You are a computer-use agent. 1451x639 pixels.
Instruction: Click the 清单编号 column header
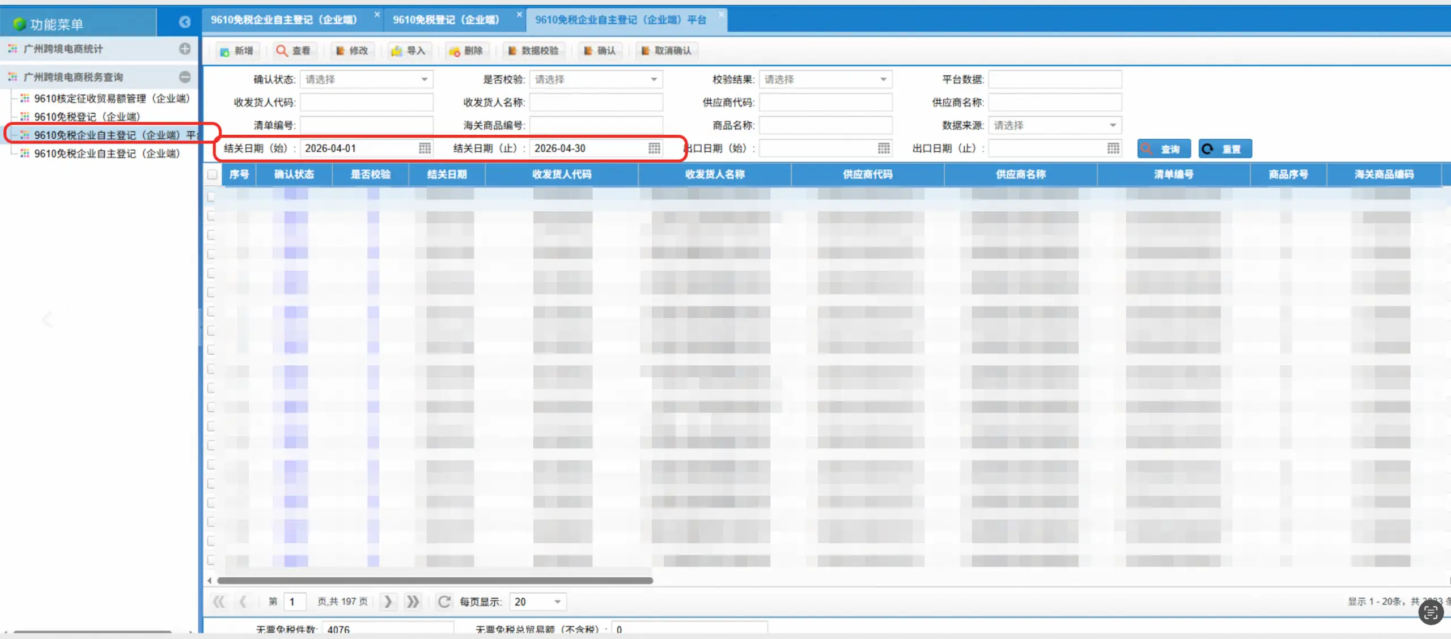click(1174, 174)
